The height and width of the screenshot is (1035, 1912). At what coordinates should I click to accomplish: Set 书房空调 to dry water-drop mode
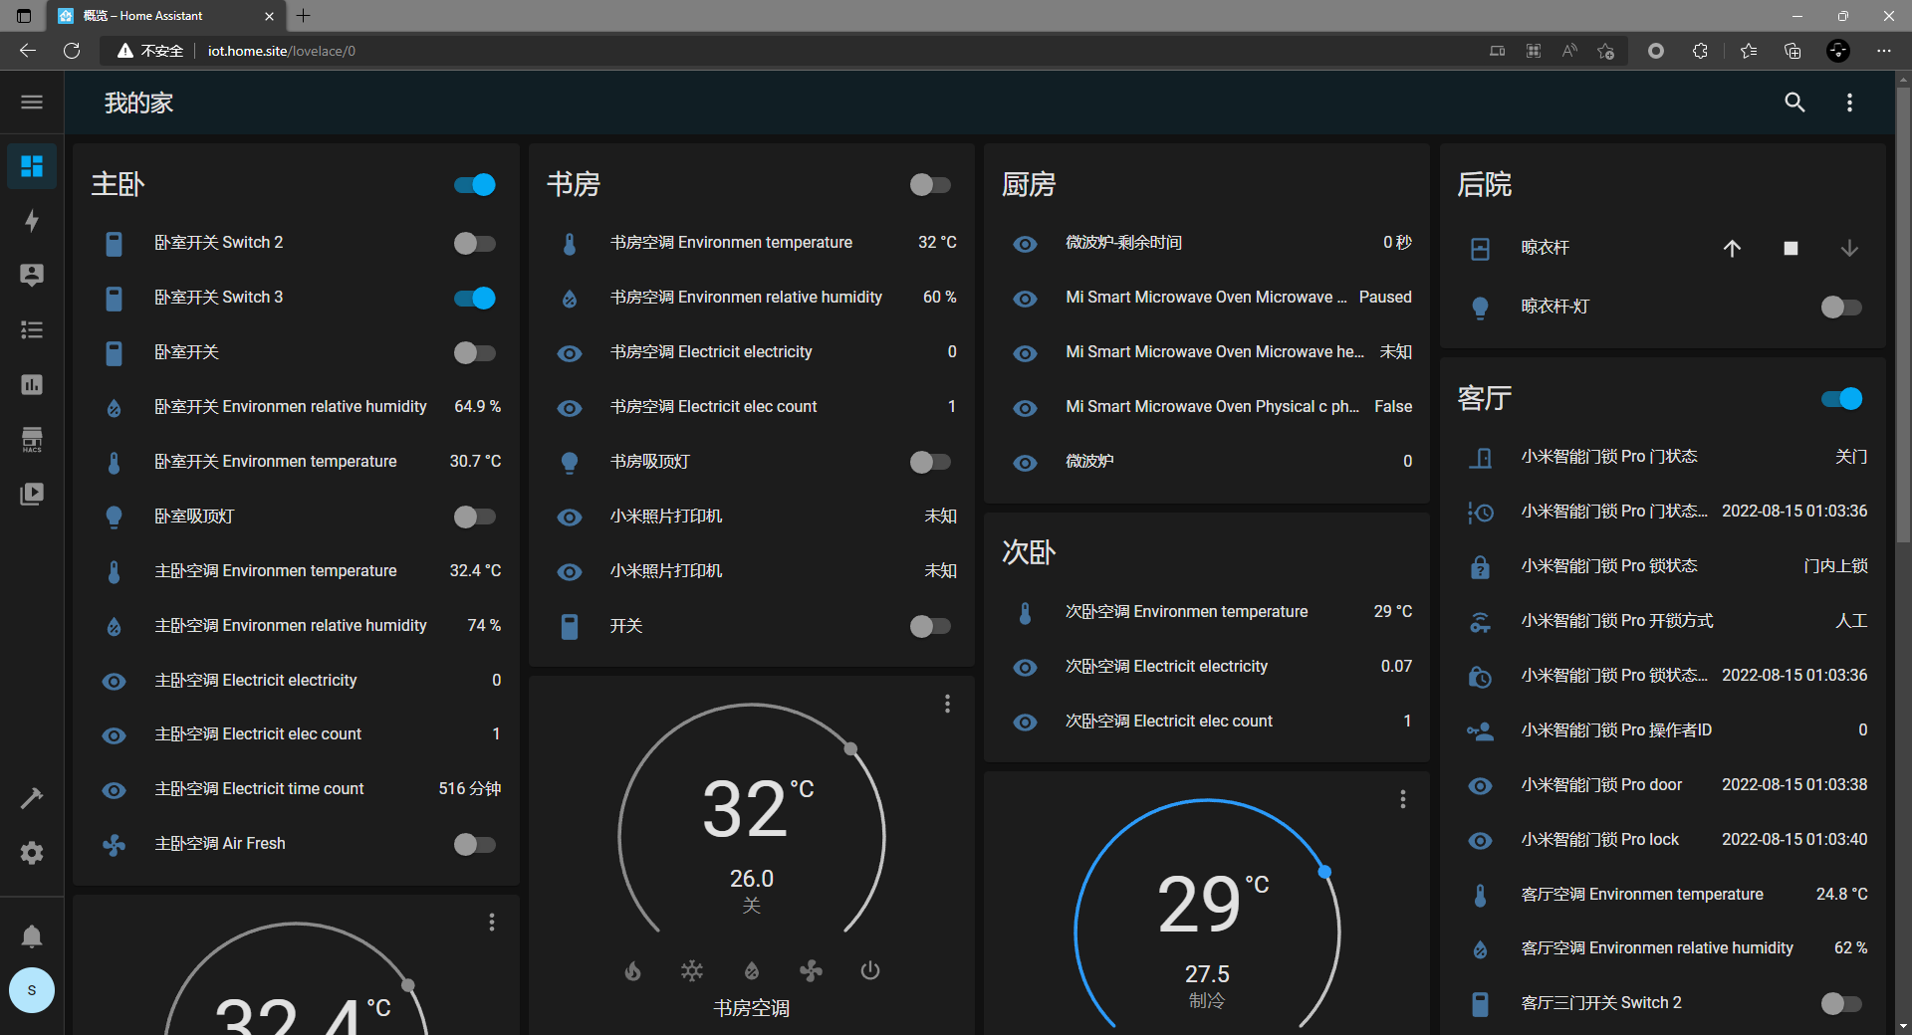(752, 970)
